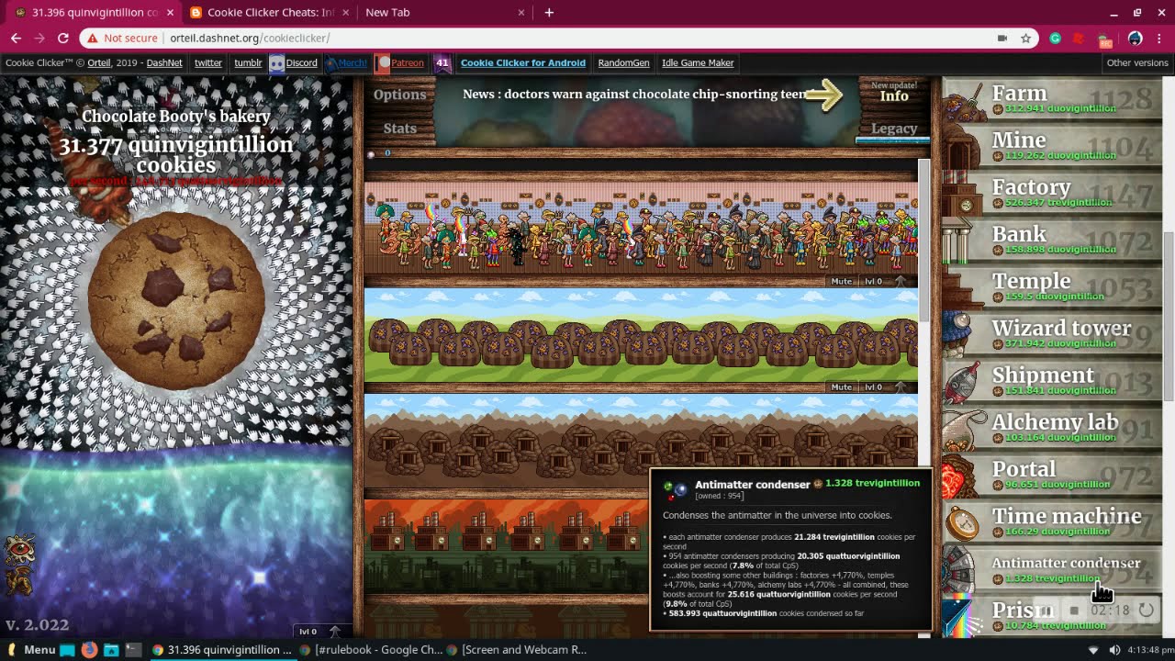Open the taskbar Menu button
The image size is (1175, 661).
(31, 649)
